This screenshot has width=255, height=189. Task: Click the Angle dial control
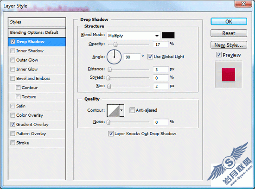[x=114, y=57]
